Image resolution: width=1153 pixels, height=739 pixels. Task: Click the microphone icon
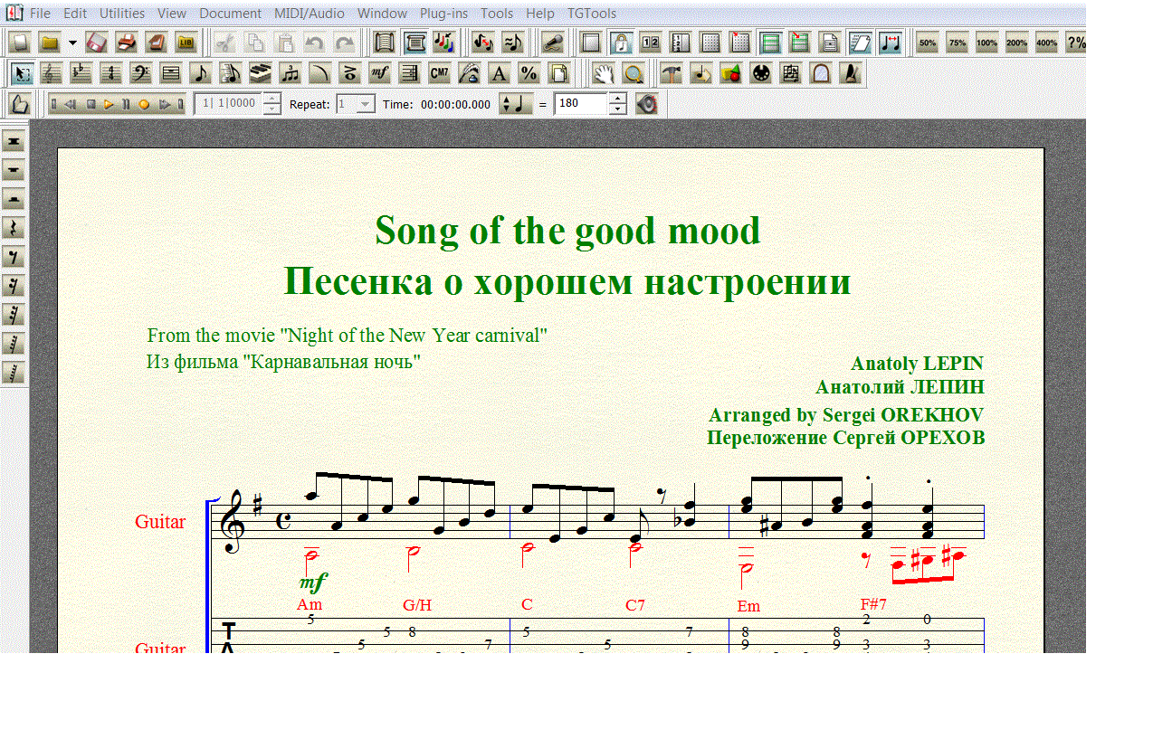point(553,43)
